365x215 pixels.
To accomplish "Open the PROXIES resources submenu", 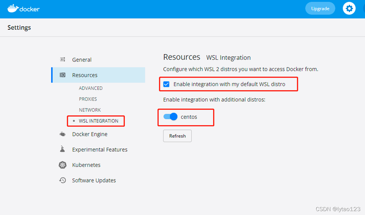I will click(88, 99).
